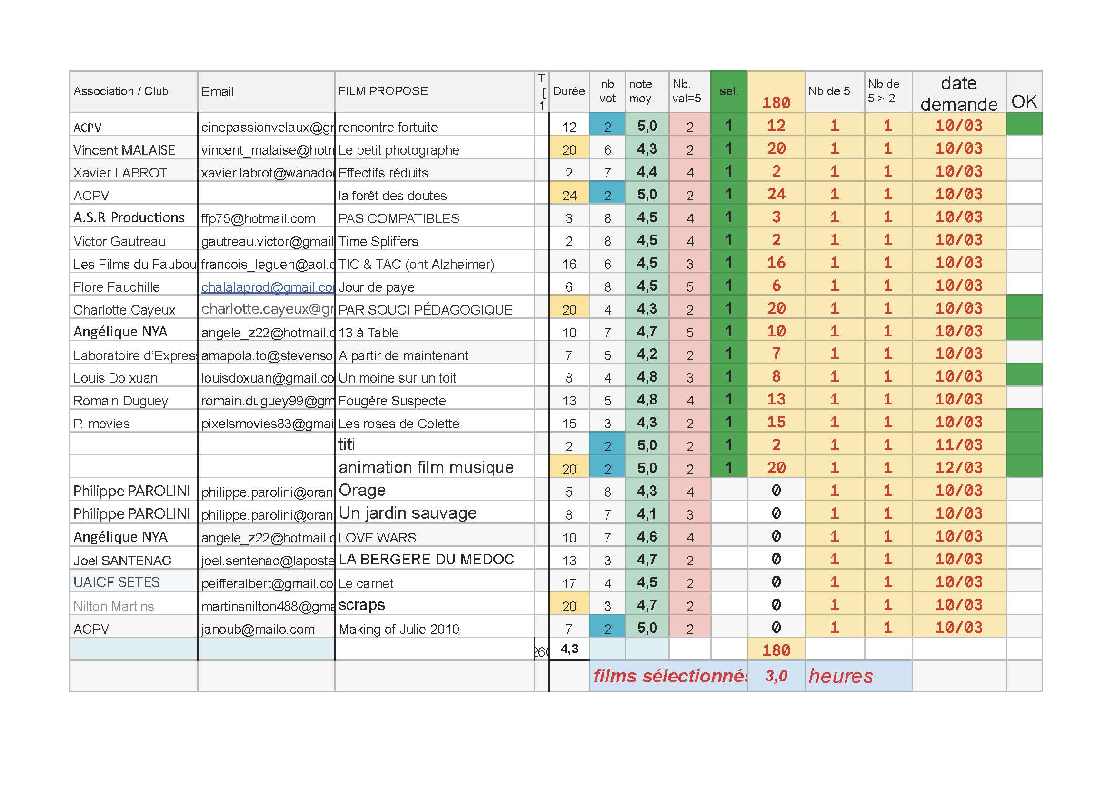Select the 'date demande' header cell

959,93
